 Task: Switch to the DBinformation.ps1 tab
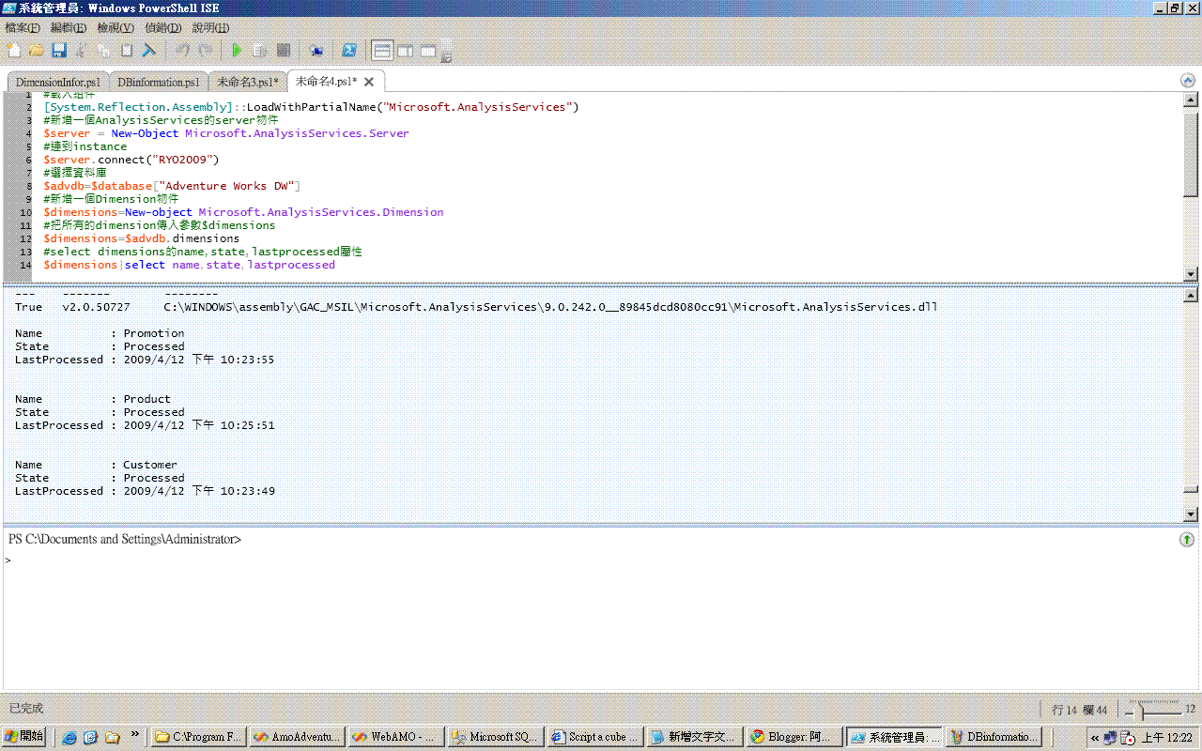pyautogui.click(x=158, y=82)
